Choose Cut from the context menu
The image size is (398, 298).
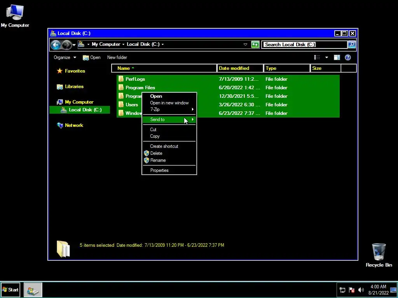pyautogui.click(x=169, y=130)
